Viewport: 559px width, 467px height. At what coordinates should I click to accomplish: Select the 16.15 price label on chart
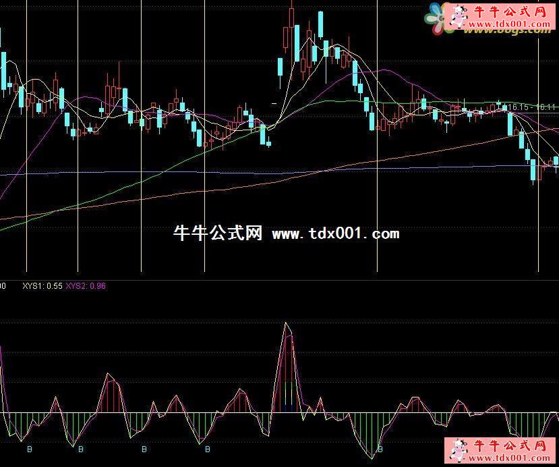518,107
